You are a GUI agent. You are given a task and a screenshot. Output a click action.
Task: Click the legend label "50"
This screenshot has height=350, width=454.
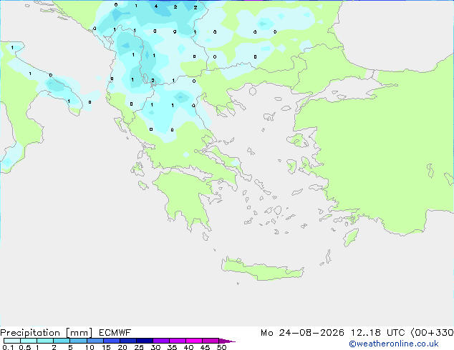(221, 347)
